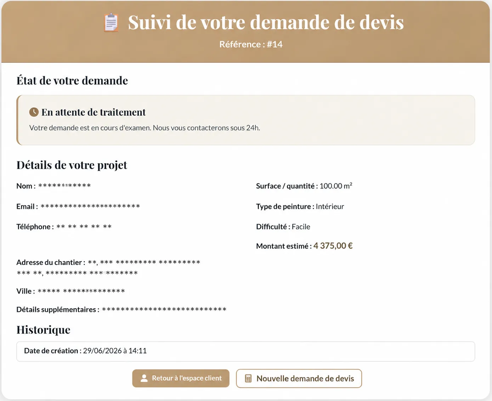Click the État de votre demande heading
492x401 pixels.
coord(72,80)
